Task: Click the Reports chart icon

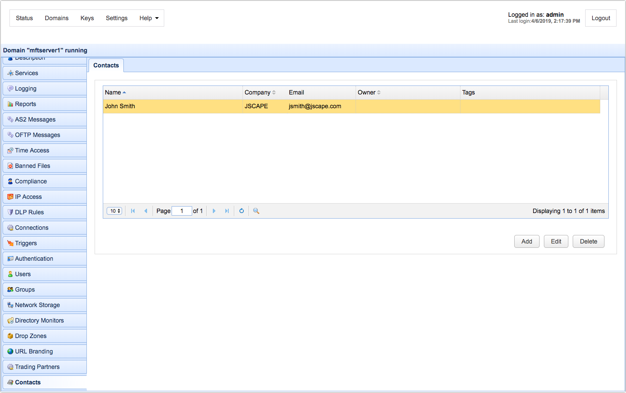Action: pos(10,104)
